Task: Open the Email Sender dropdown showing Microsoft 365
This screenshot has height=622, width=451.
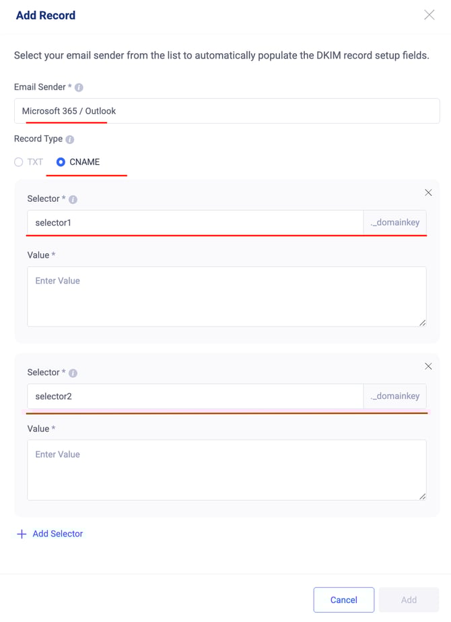Action: click(227, 111)
